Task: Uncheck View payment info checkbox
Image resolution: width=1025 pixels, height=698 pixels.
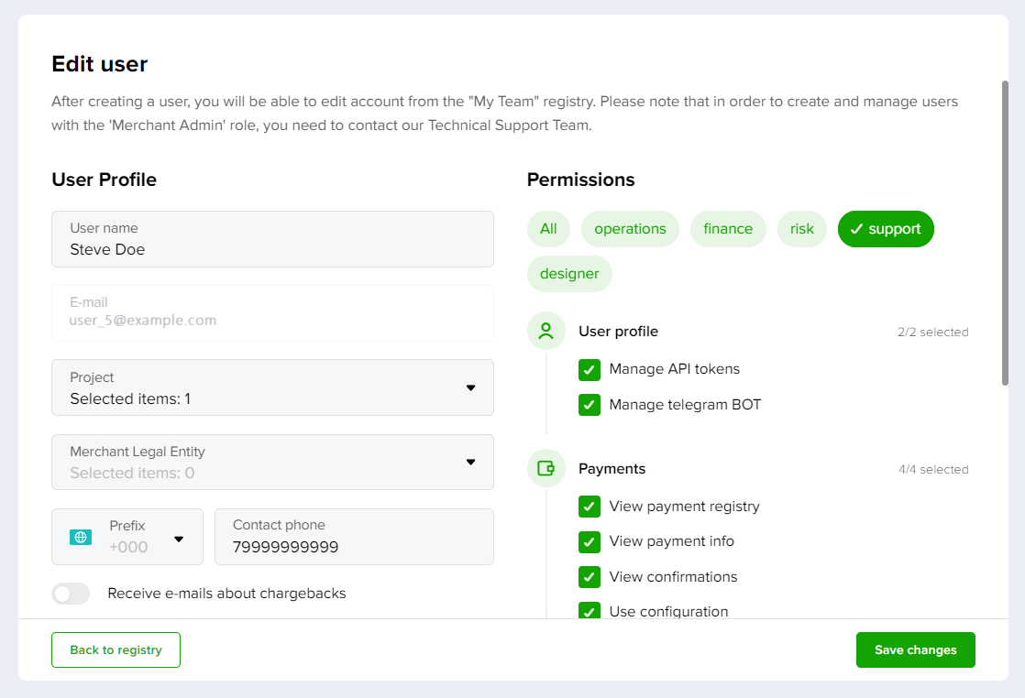Action: [x=589, y=542]
